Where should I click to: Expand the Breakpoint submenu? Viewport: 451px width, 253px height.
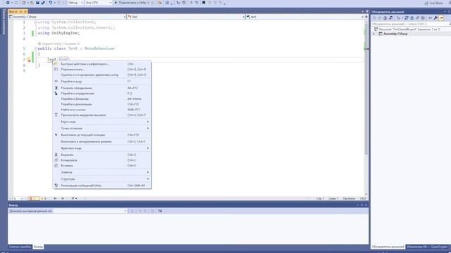(101, 129)
